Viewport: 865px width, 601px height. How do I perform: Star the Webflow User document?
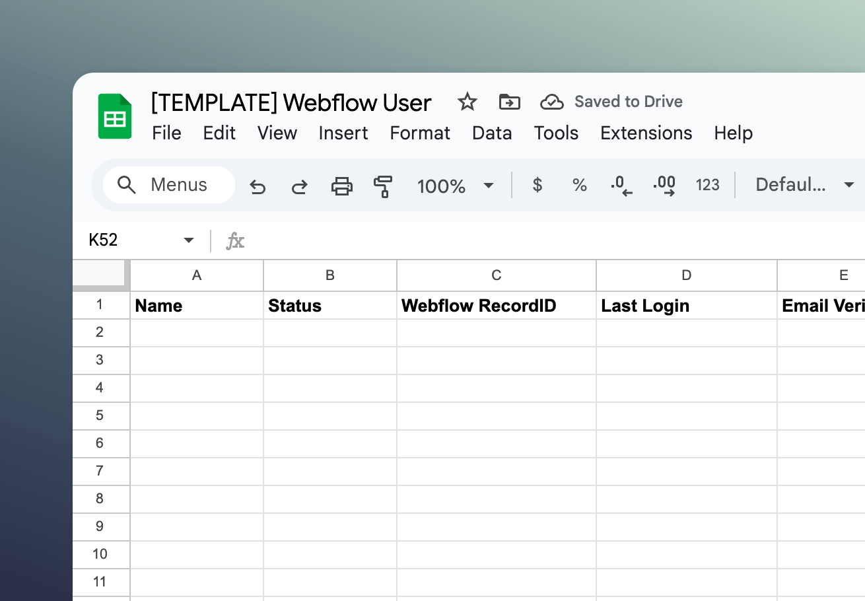click(x=467, y=102)
